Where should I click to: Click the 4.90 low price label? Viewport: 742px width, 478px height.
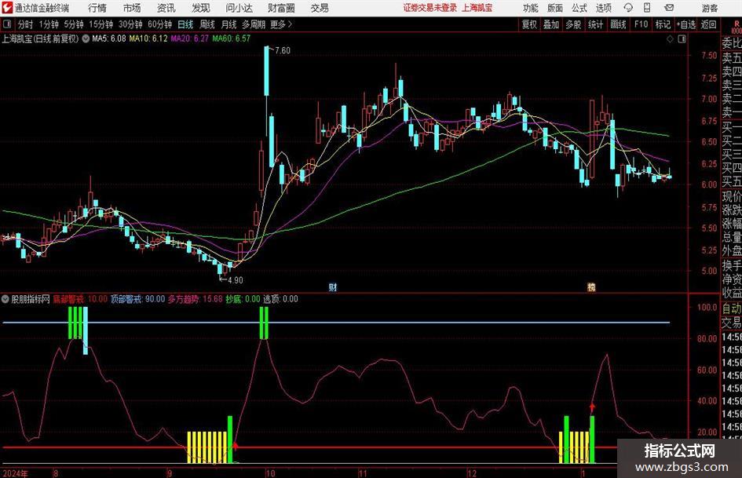click(x=236, y=280)
